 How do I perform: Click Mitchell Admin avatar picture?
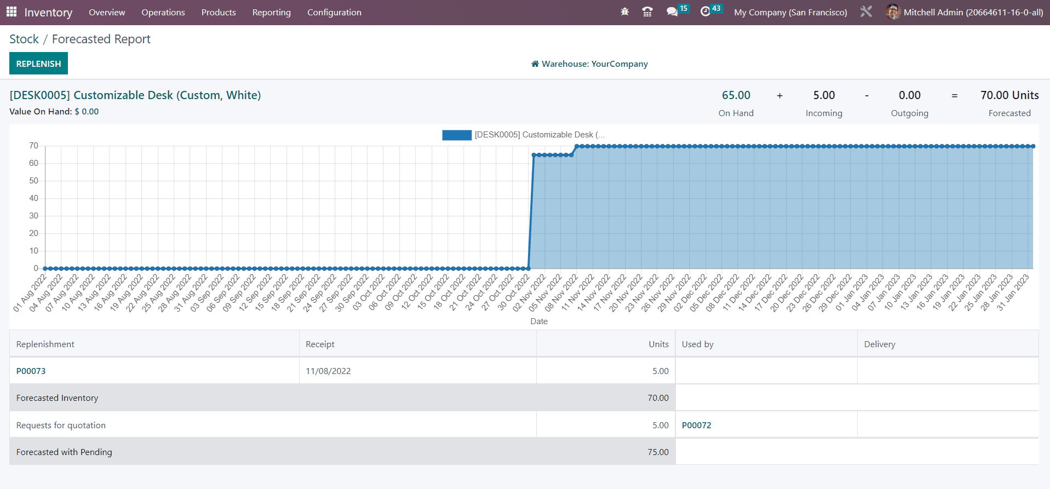893,12
